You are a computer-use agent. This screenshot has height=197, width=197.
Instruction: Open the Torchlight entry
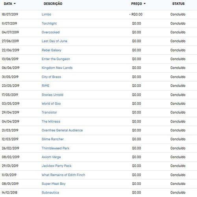click(x=49, y=24)
